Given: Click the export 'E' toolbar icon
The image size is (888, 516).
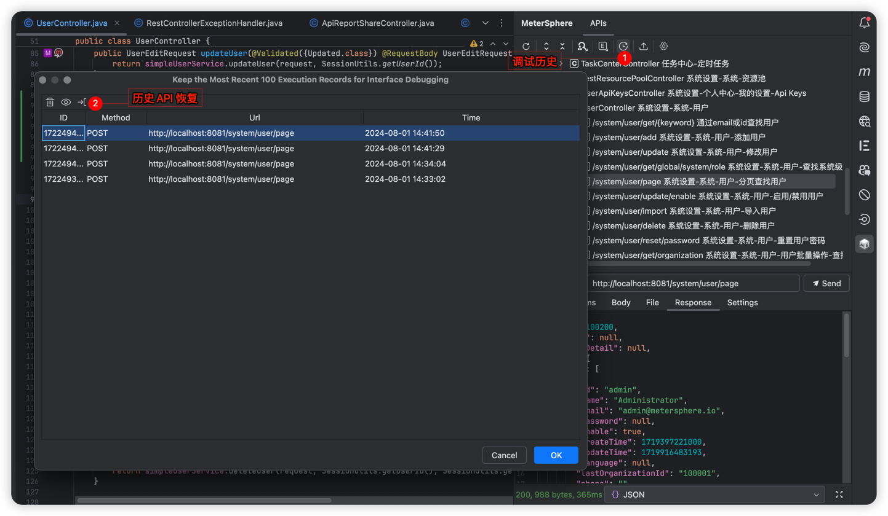Looking at the screenshot, I should (603, 46).
